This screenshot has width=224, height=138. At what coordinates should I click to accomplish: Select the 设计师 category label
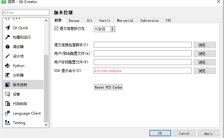[x=18, y=56]
